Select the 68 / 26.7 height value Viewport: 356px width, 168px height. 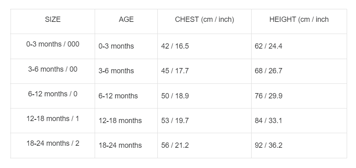click(268, 71)
